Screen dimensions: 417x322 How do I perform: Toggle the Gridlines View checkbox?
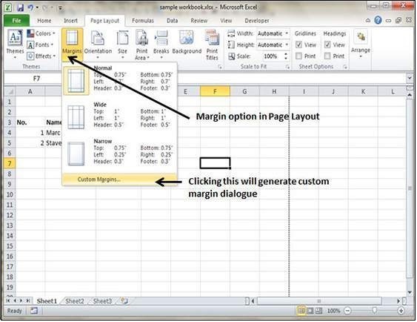click(299, 45)
